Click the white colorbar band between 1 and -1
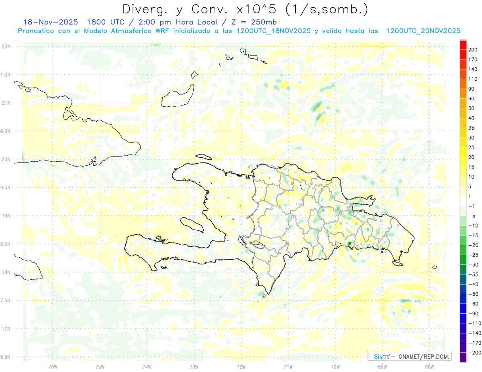This screenshot has height=372, width=482. coord(464,201)
